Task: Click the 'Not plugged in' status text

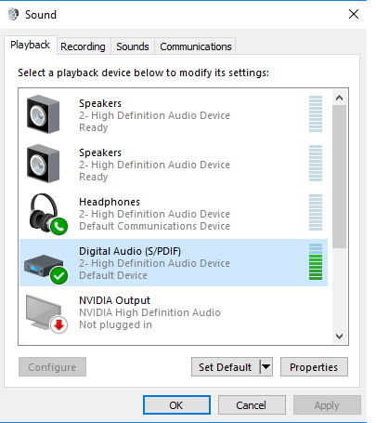Action: coord(116,324)
